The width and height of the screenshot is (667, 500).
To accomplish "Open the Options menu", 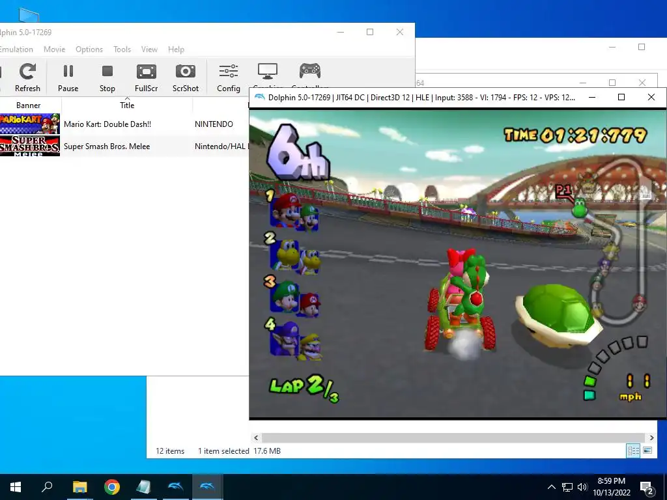I will pos(89,49).
